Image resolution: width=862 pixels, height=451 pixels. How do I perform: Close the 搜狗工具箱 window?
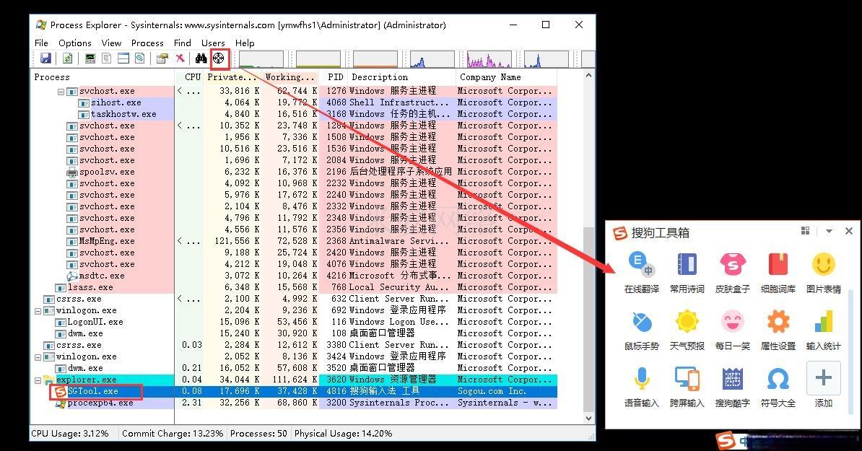click(849, 231)
